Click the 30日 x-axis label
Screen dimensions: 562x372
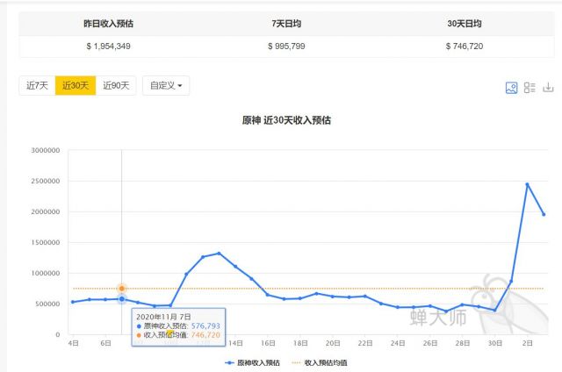coord(495,343)
